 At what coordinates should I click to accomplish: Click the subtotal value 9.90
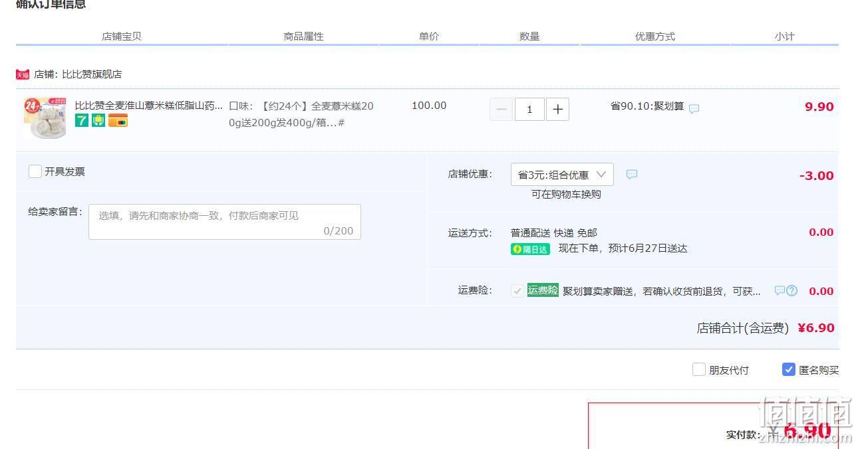819,107
